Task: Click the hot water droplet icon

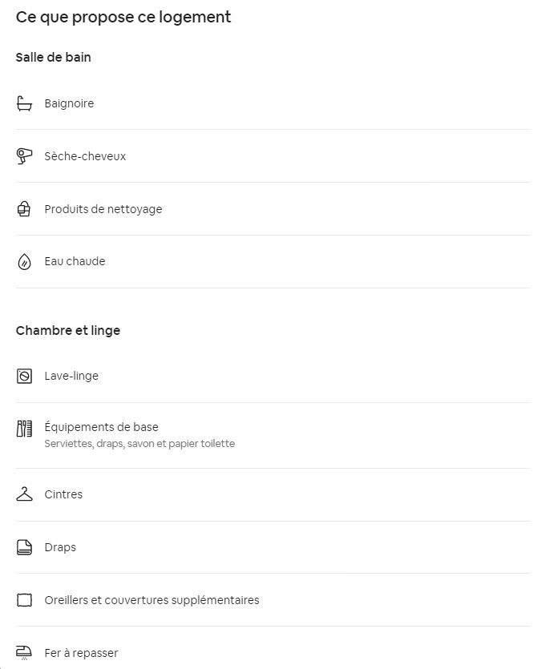Action: (x=24, y=262)
